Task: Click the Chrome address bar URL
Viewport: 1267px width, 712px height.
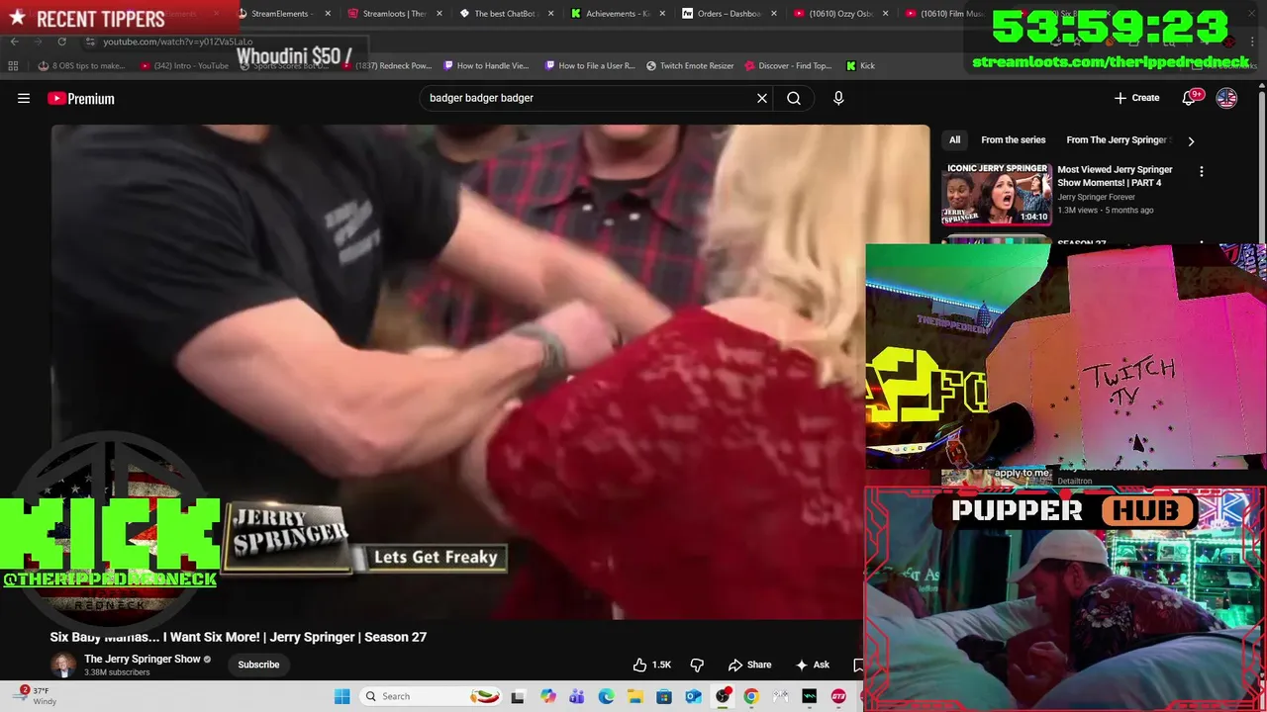Action: tap(178, 42)
